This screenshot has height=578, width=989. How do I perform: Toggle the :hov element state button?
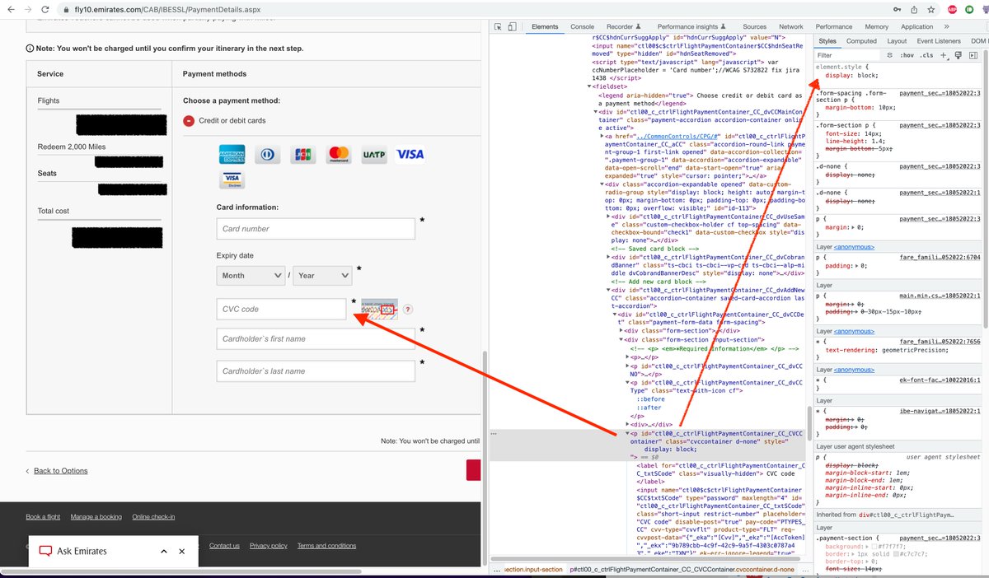click(907, 55)
